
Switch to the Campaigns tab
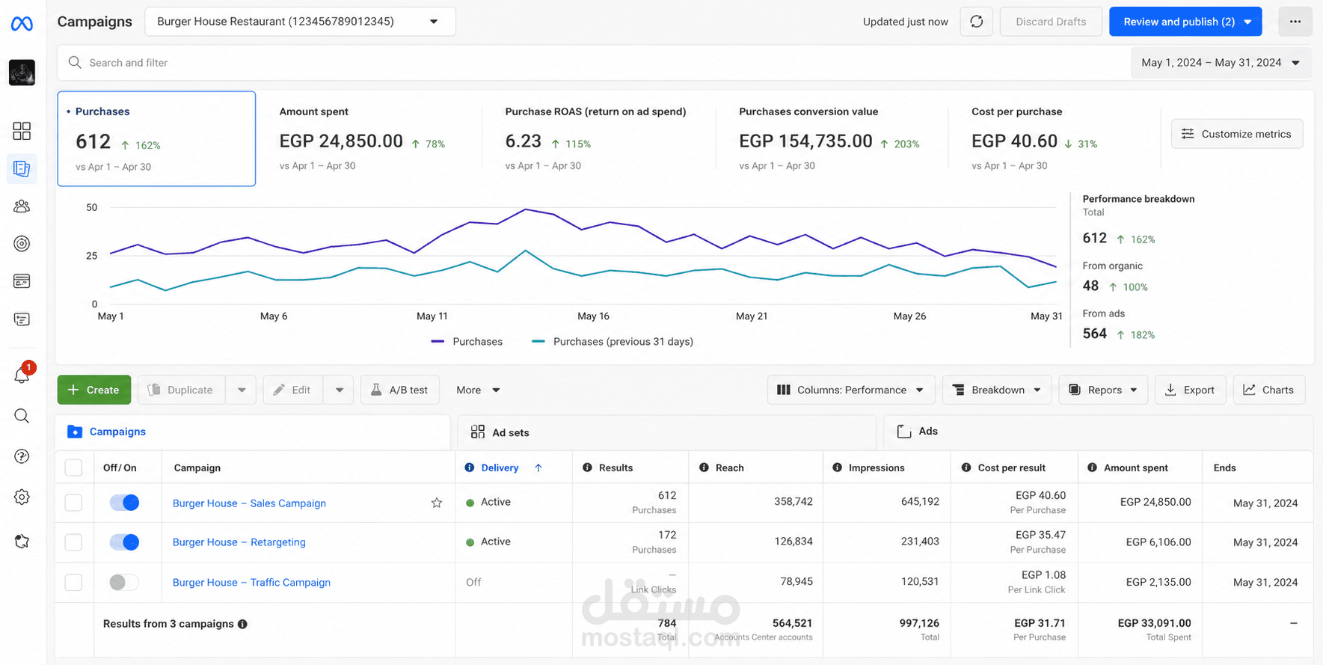coord(254,432)
